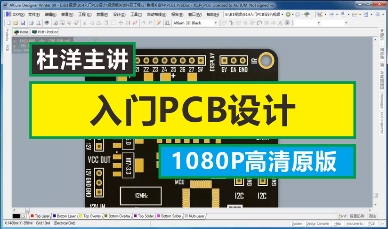The width and height of the screenshot is (388, 229).
Task: Toggle the Bottom Layer tab
Action: 64,216
